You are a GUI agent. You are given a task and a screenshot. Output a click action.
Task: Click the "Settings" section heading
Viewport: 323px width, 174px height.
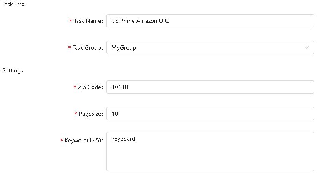[x=13, y=70]
